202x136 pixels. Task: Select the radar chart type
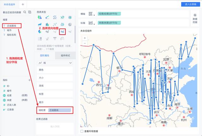(x=70, y=17)
